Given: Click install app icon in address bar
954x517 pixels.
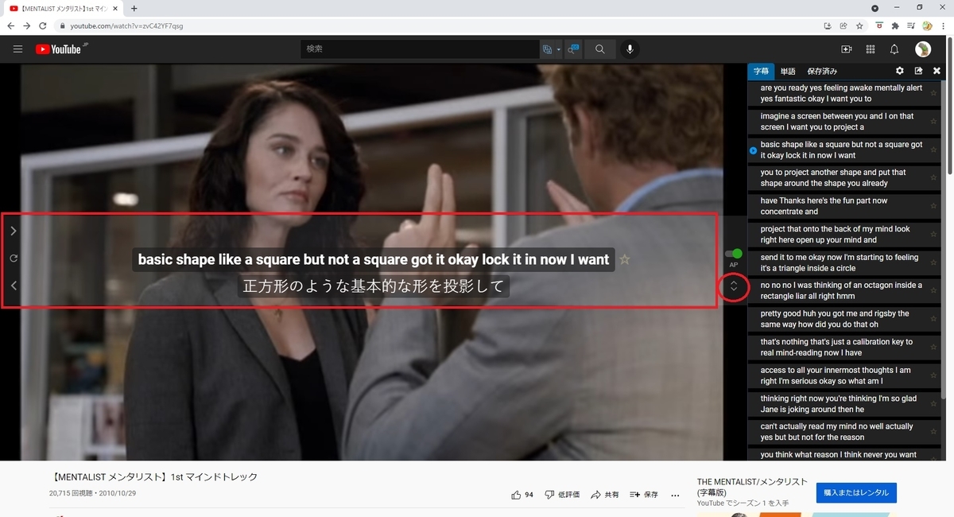Looking at the screenshot, I should coord(829,25).
